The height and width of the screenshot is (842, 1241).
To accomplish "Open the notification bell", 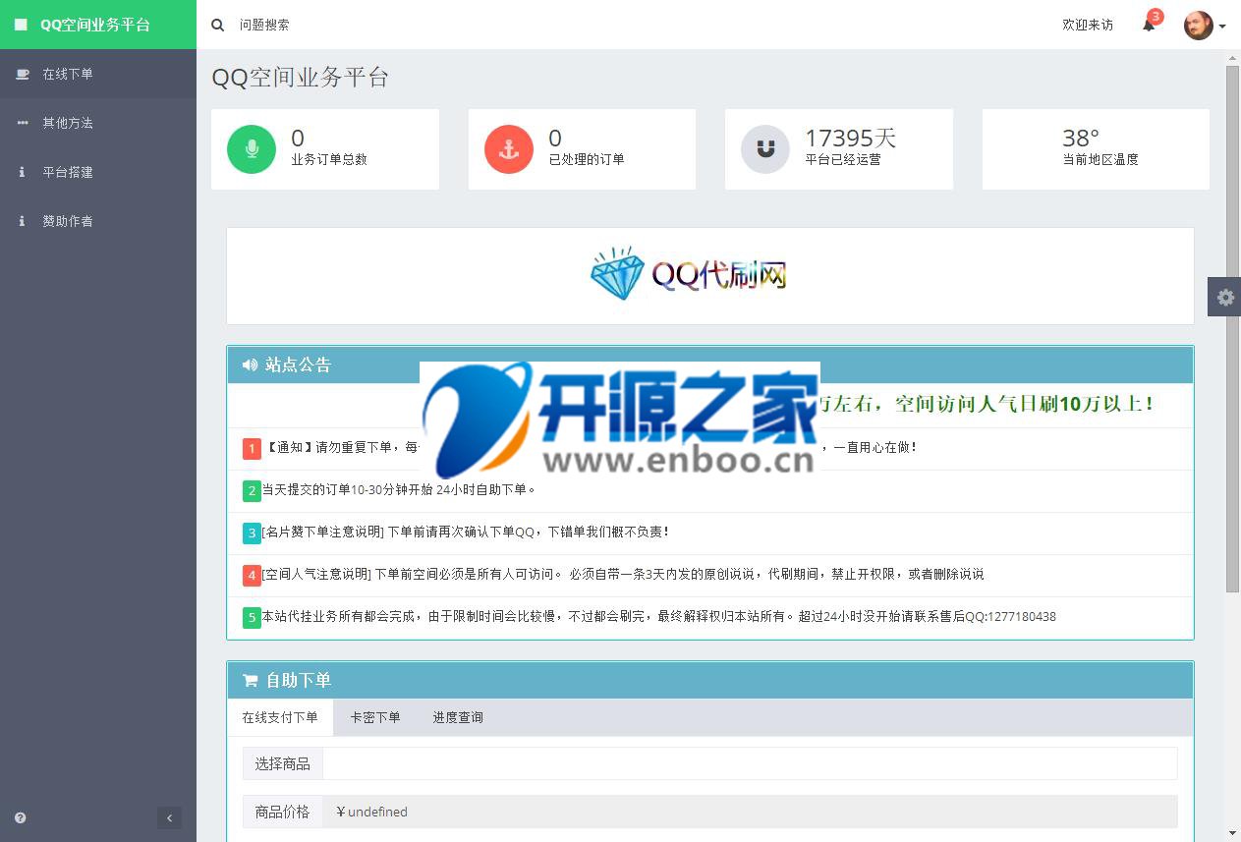I will 1149,25.
